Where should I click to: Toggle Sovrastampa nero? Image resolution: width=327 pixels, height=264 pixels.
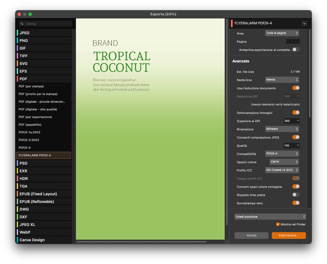tap(296, 203)
